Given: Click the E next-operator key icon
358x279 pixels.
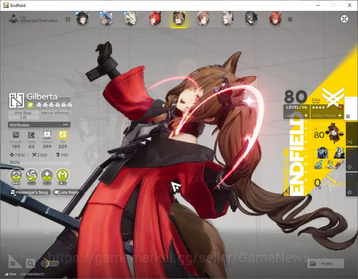Looking at the screenshot, I should click(x=290, y=20).
